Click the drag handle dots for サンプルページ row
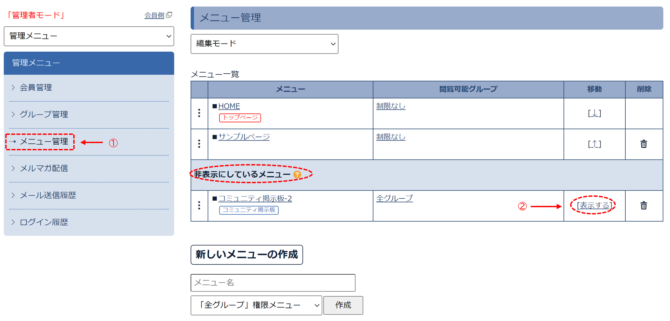Image resolution: width=670 pixels, height=321 pixels. coord(199,144)
